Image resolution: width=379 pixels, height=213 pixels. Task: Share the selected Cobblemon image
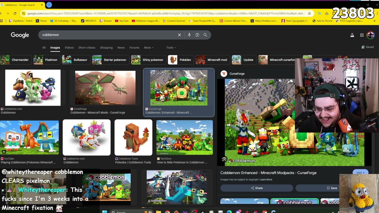257,188
